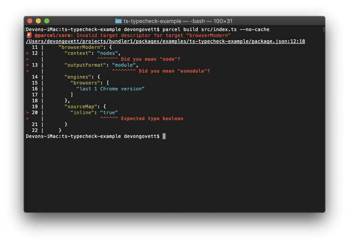349x244 pixels.
Task: Click the "module" value on line 13
Action: pyautogui.click(x=124, y=65)
